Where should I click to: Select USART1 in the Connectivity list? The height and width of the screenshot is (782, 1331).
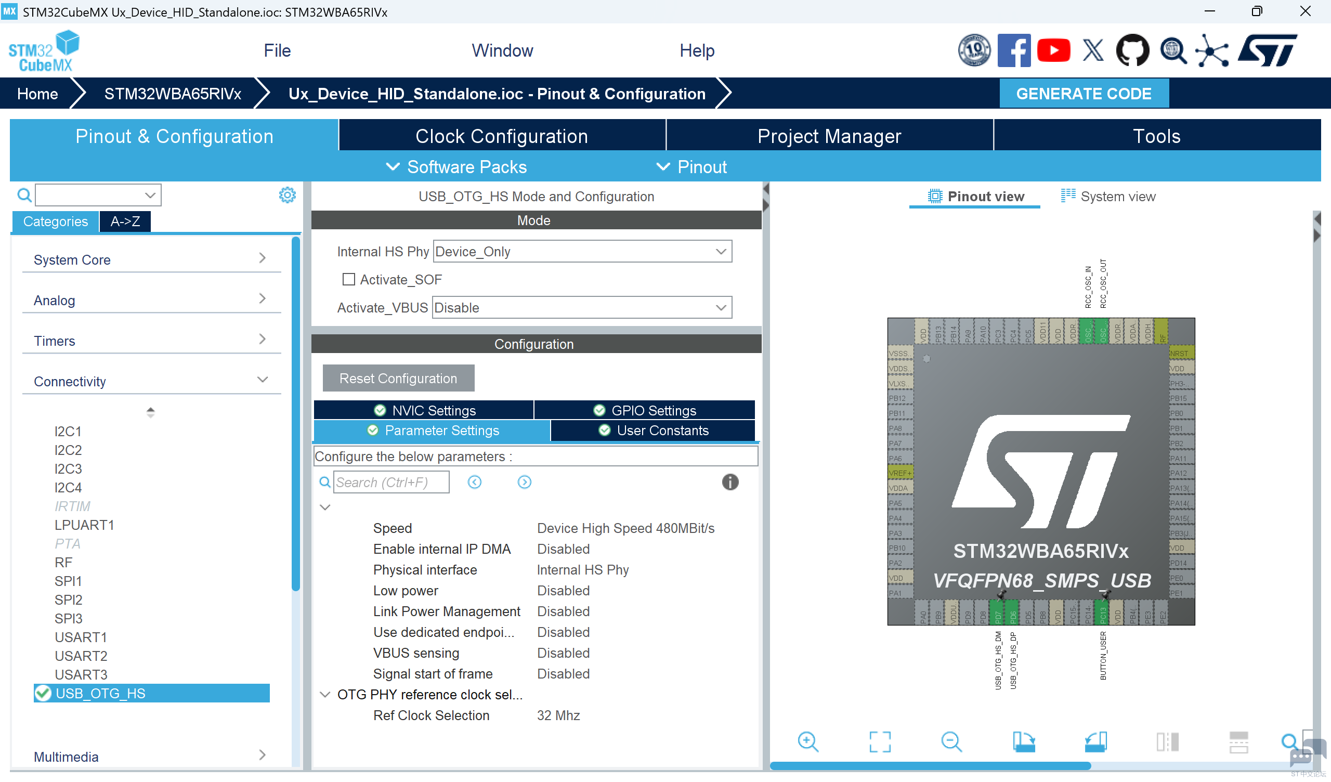(81, 637)
